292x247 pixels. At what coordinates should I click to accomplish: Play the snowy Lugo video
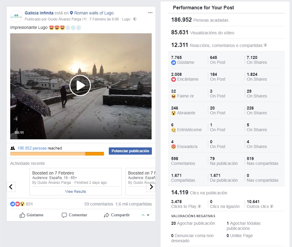(x=80, y=85)
